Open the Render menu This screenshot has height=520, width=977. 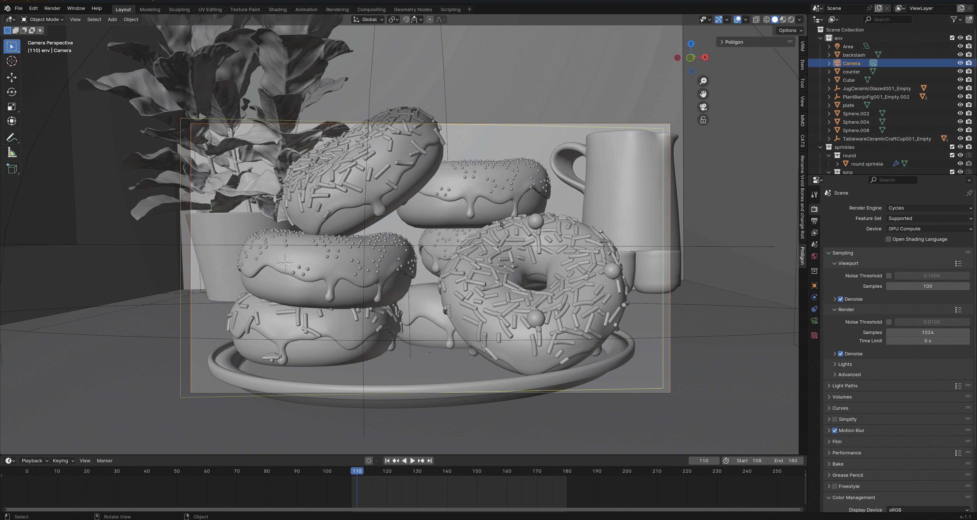52,8
